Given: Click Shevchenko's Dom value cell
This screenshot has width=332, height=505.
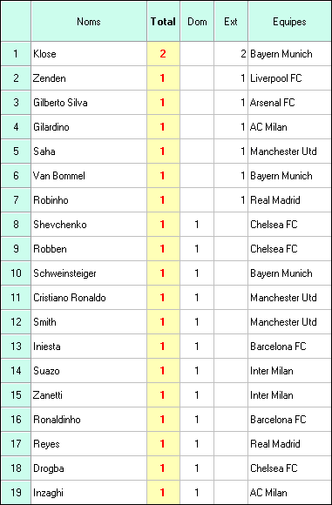Looking at the screenshot, I should 197,225.
